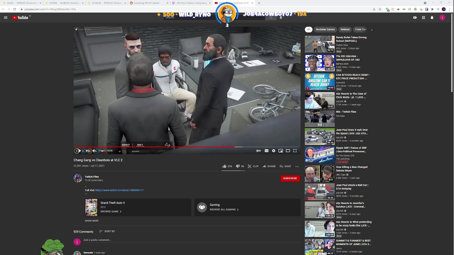454x255 pixels.
Task: Open more actions three-dot menu
Action: [297, 166]
